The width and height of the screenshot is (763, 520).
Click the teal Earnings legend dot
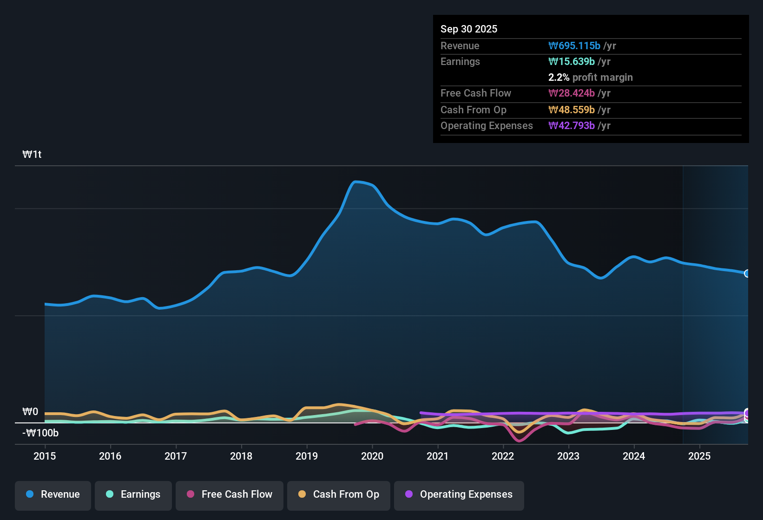[110, 494]
